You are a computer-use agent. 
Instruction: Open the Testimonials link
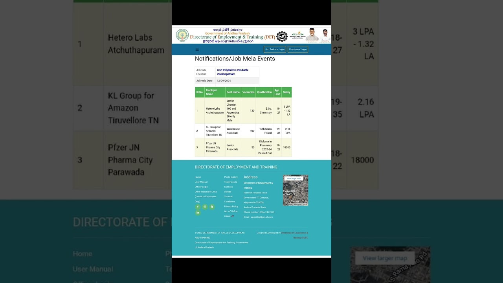231,182
